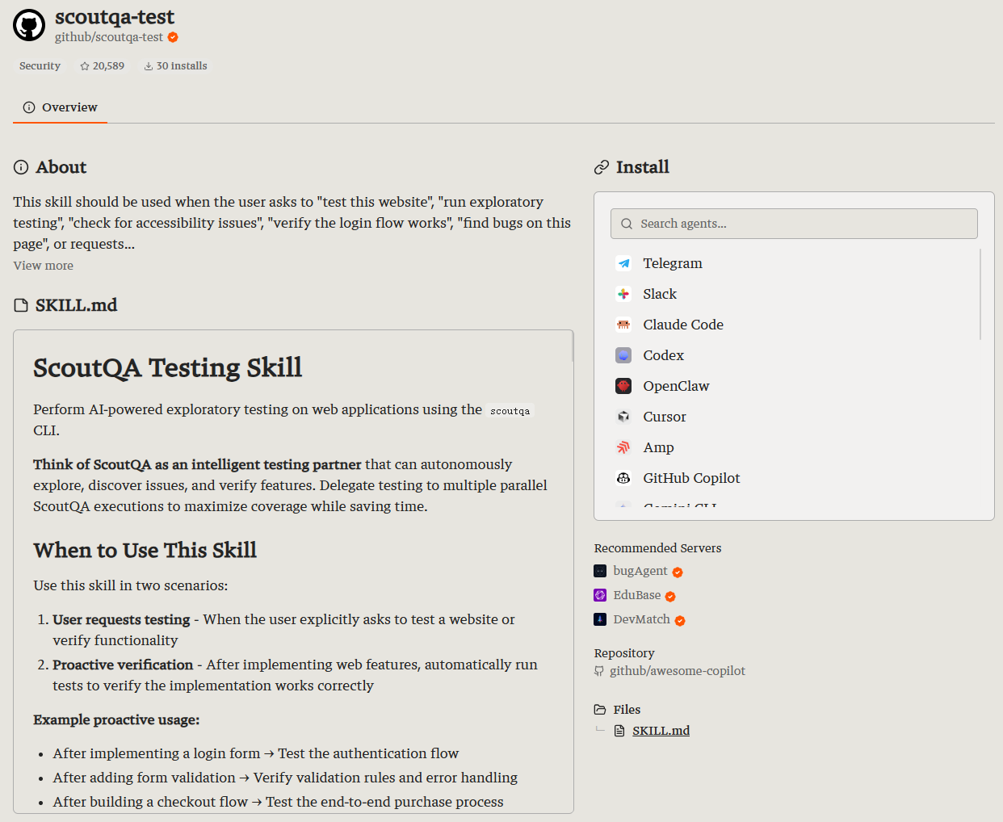Click the DevMatch server icon

pos(600,619)
